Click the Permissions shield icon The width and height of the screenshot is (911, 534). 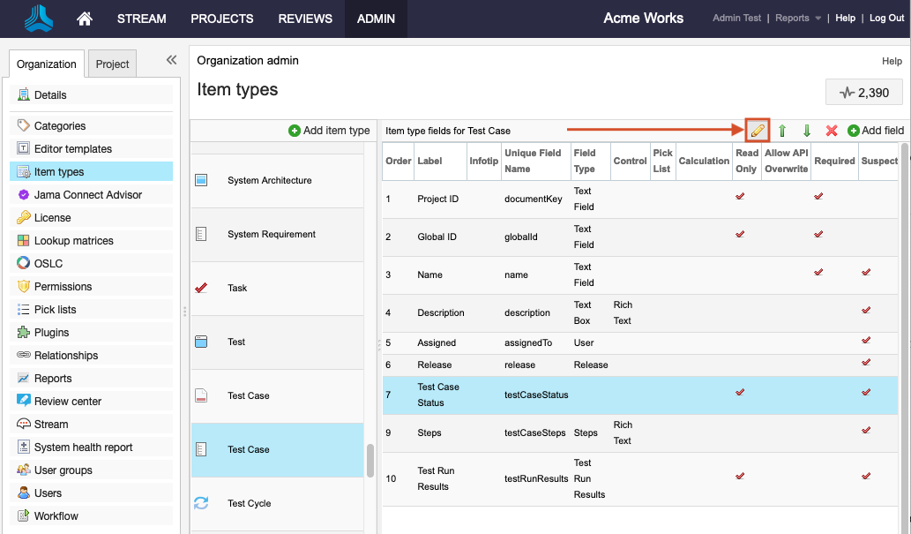[23, 286]
